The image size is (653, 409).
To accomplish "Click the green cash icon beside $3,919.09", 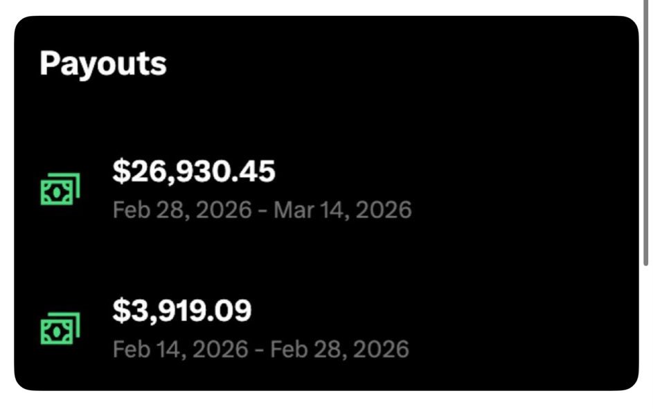I will [x=60, y=328].
